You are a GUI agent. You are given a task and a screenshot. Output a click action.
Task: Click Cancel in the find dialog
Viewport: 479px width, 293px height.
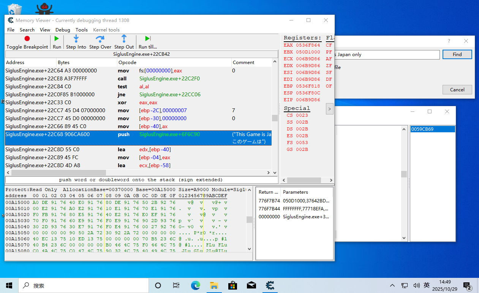click(457, 90)
